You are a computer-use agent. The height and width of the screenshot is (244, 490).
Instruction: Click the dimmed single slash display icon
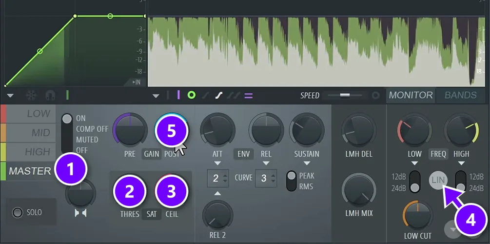206,96
